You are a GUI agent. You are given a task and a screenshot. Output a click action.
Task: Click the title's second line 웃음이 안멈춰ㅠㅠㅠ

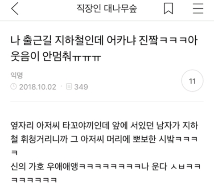pyautogui.click(x=56, y=57)
